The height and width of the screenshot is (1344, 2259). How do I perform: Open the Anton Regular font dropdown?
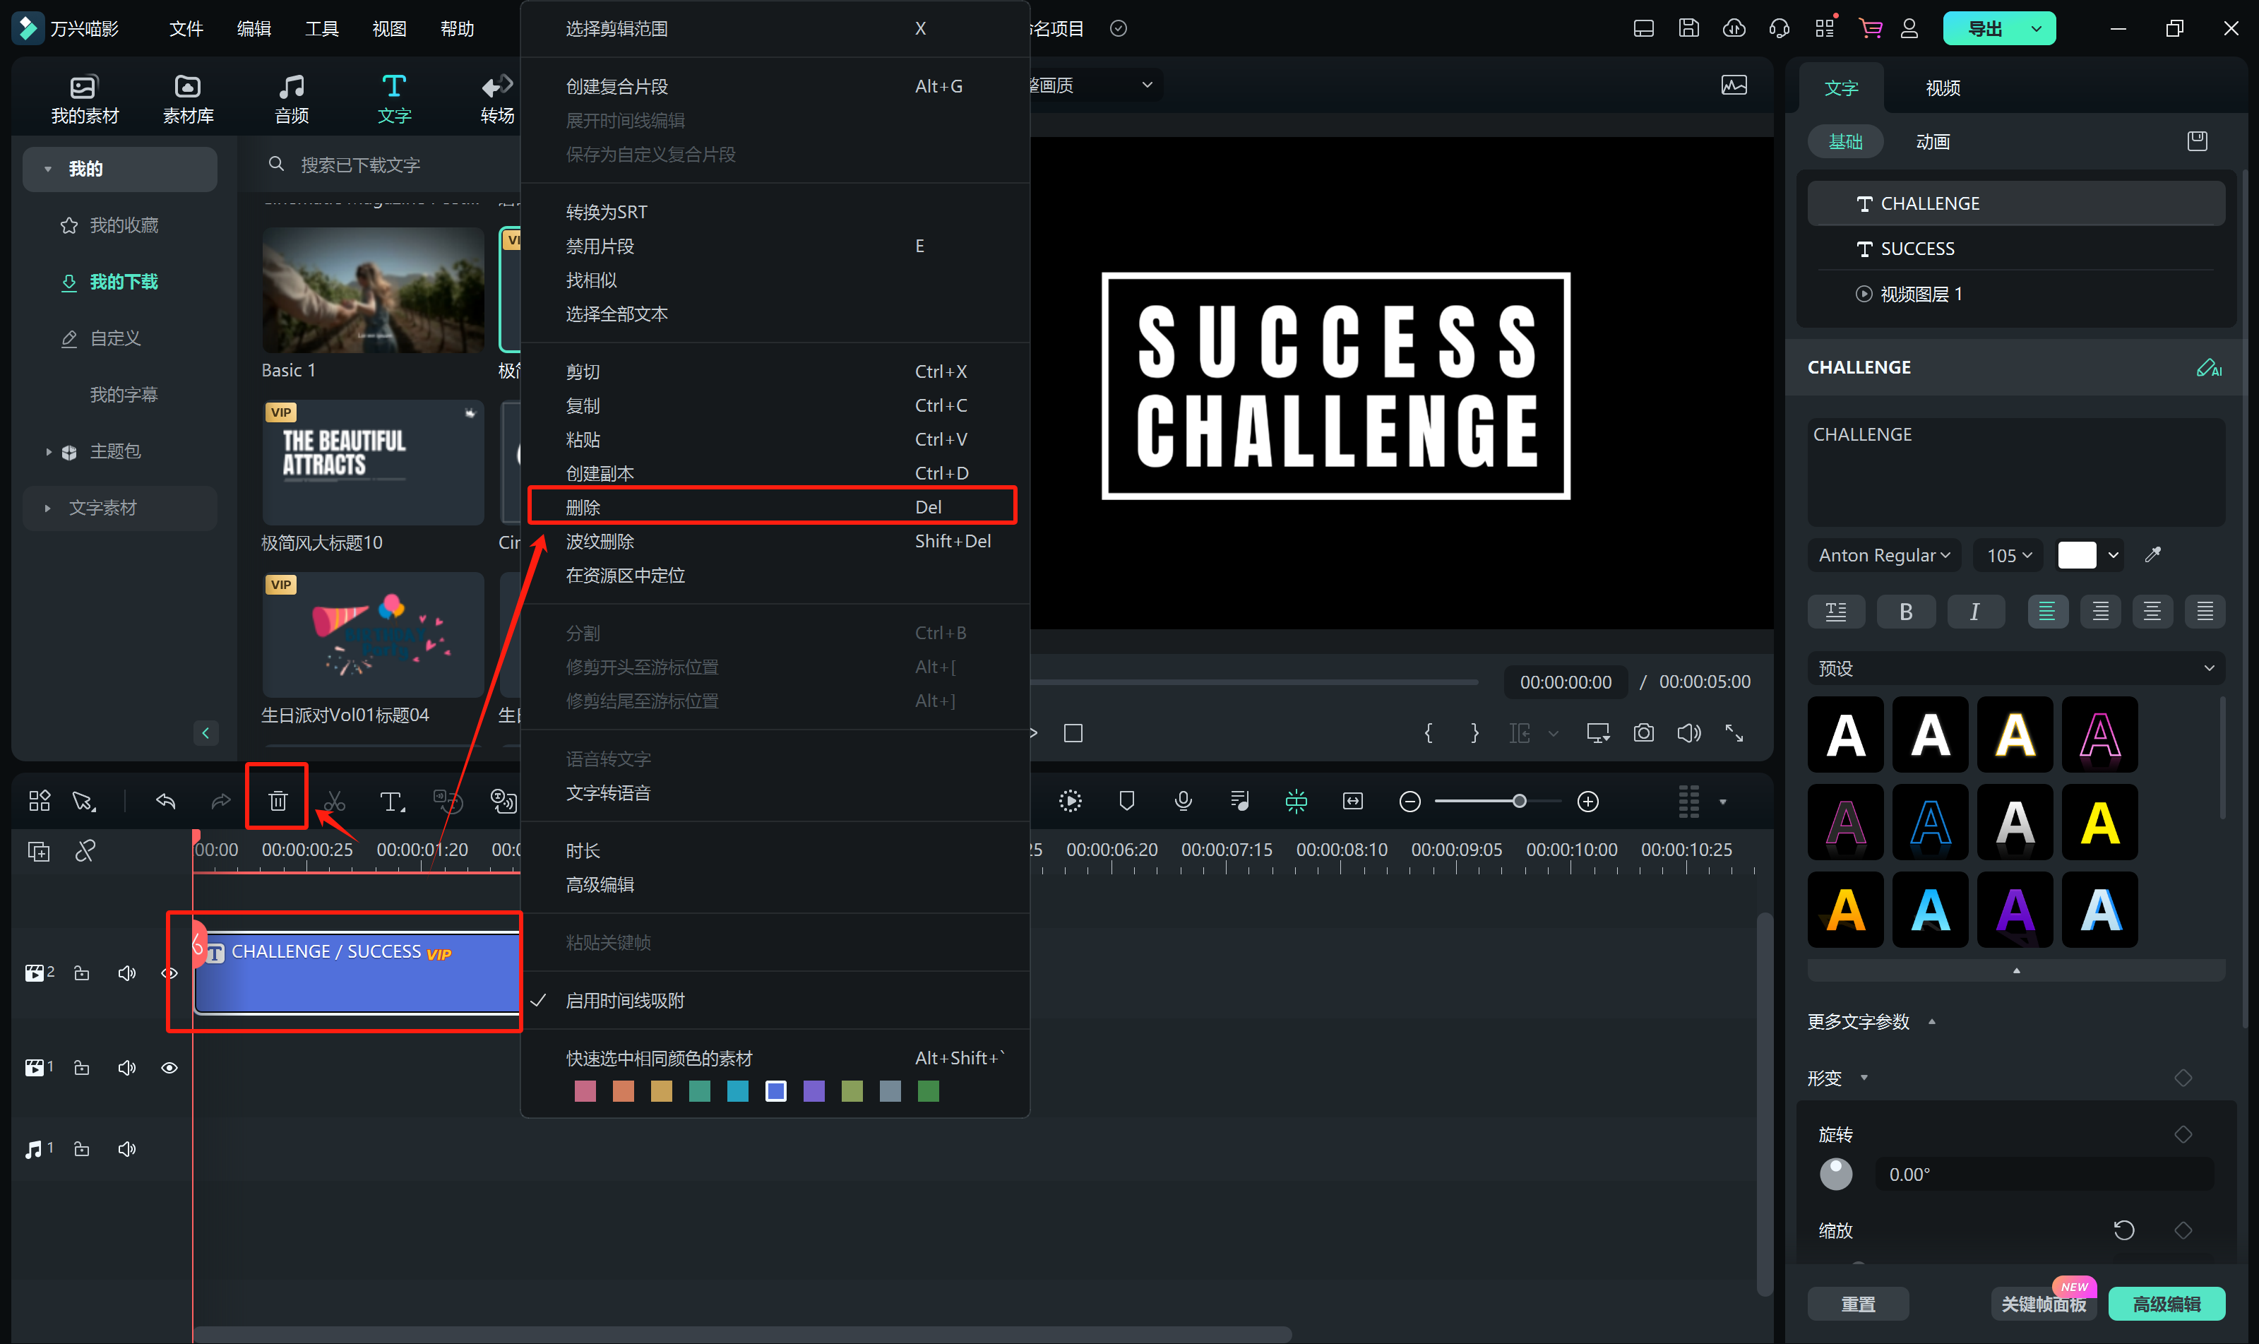(1883, 555)
